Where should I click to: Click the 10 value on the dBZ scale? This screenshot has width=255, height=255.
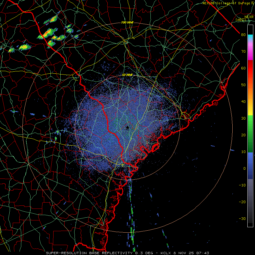243,152
